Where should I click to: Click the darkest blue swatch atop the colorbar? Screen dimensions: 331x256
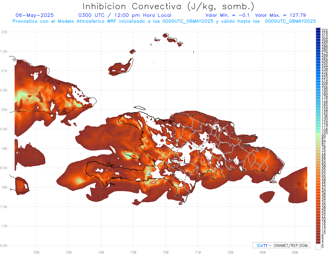tap(318, 29)
